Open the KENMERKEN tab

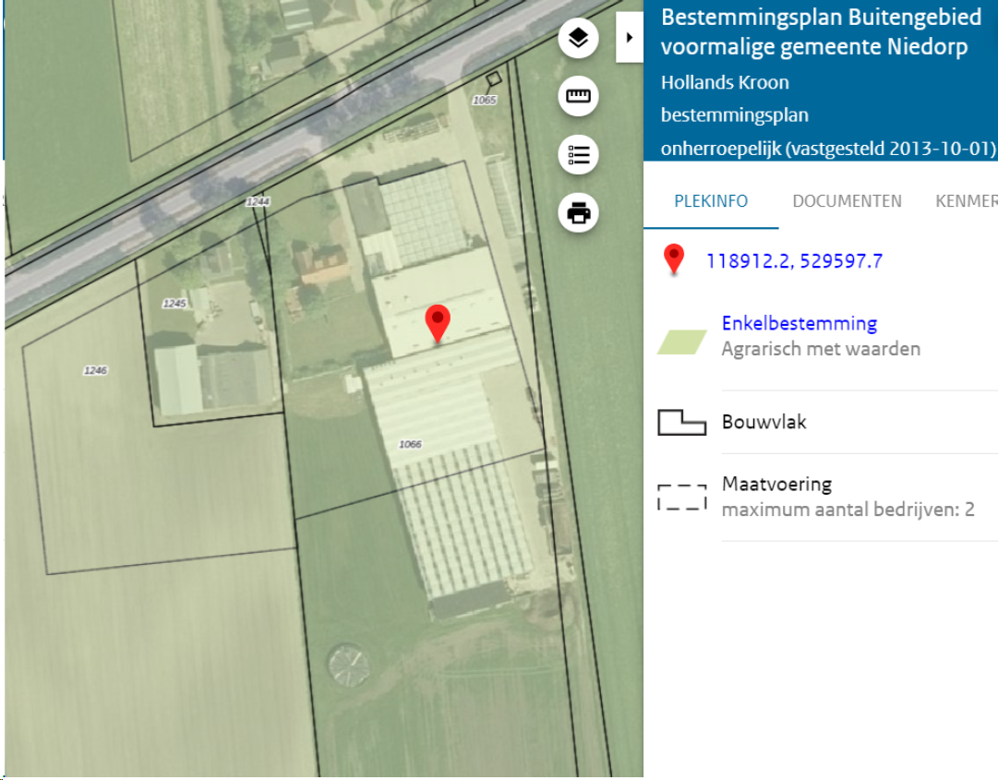click(966, 200)
